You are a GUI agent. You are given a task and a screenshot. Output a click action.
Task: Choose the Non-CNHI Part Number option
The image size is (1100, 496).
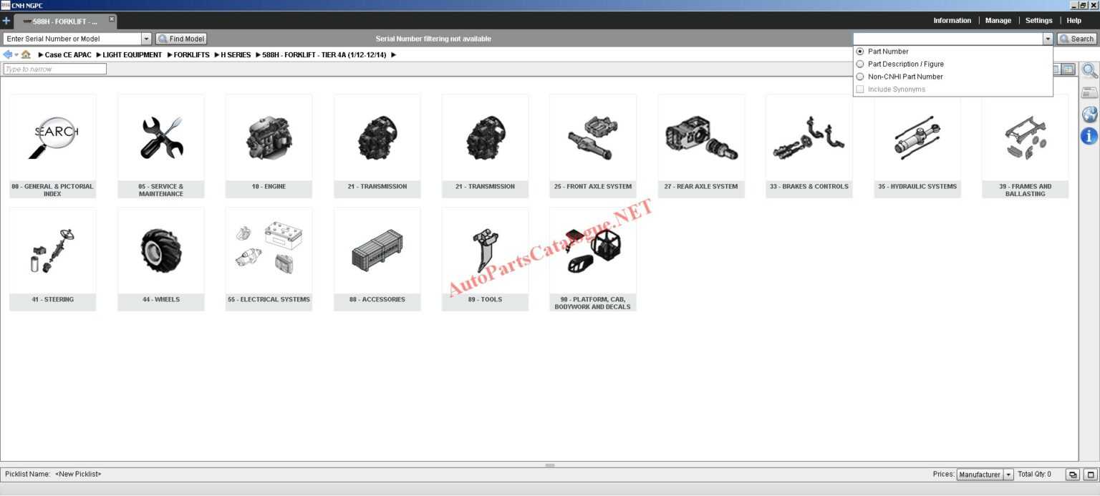(860, 77)
